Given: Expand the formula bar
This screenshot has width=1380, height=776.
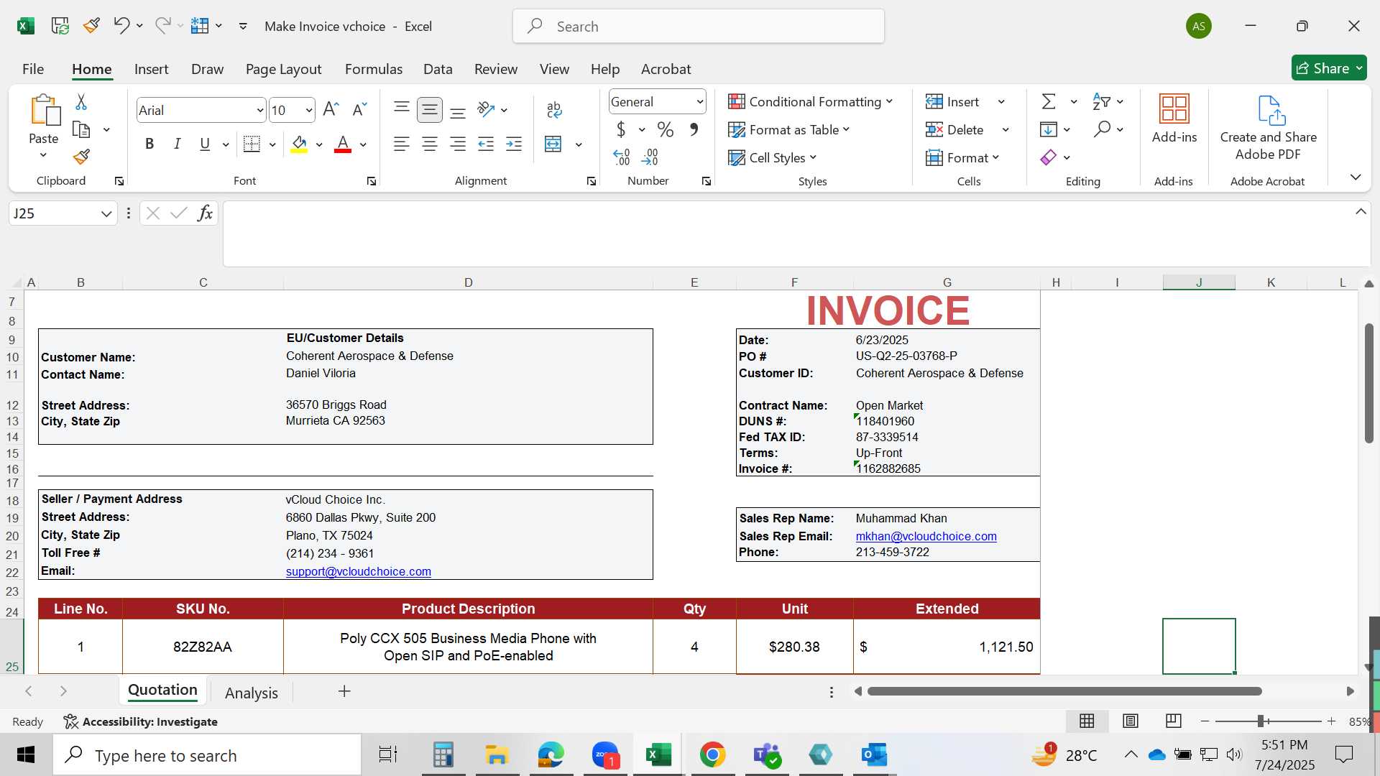Looking at the screenshot, I should click(1361, 211).
